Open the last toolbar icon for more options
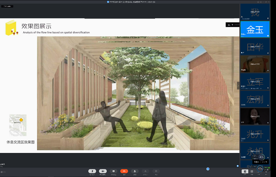This screenshot has height=177, width=276. click(156, 171)
